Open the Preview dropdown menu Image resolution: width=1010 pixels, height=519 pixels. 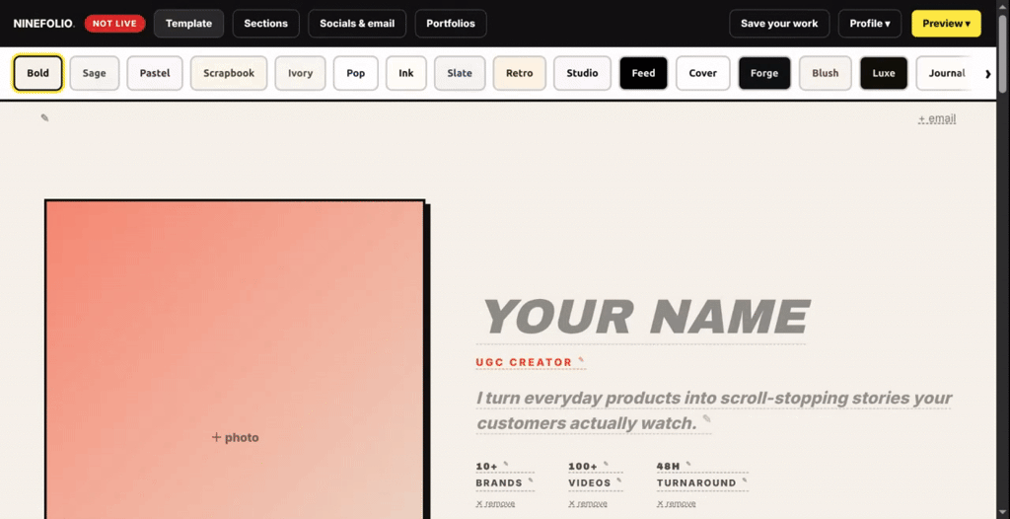click(946, 24)
